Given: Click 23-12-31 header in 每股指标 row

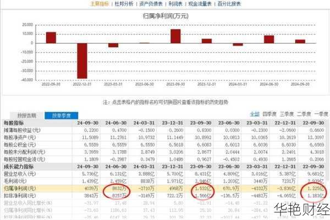Looking at the screenshot, I should (172, 123).
